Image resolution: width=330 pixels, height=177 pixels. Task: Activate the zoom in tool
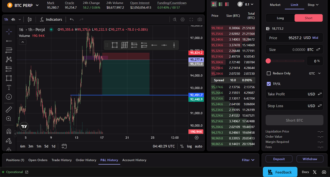click(9, 119)
